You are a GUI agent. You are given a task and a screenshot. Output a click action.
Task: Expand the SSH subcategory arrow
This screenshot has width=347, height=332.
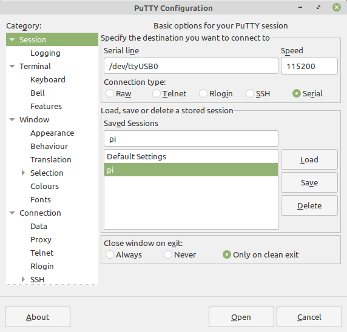(23, 279)
